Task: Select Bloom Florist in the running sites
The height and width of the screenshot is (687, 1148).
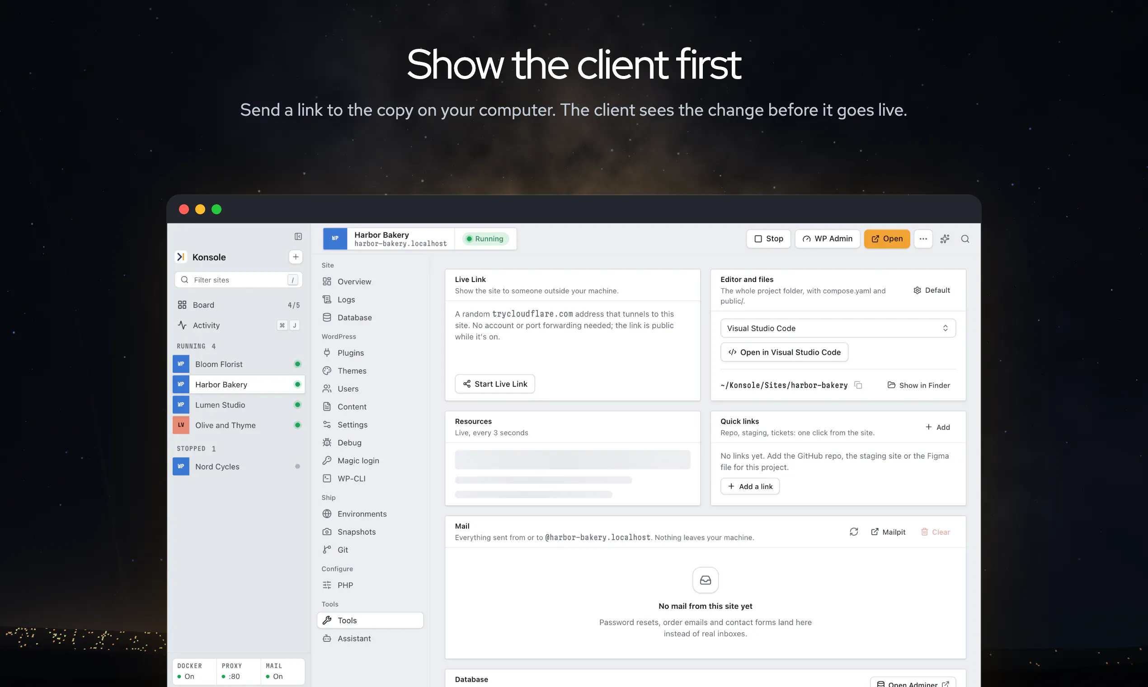Action: pos(238,364)
